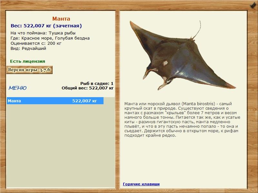Click the Версия игры 3.7.6 button

(29, 70)
